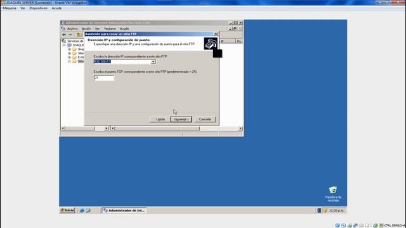Click the right pane horizontal scrollbar thumb
This screenshot has width=406, height=228.
pos(157,128)
